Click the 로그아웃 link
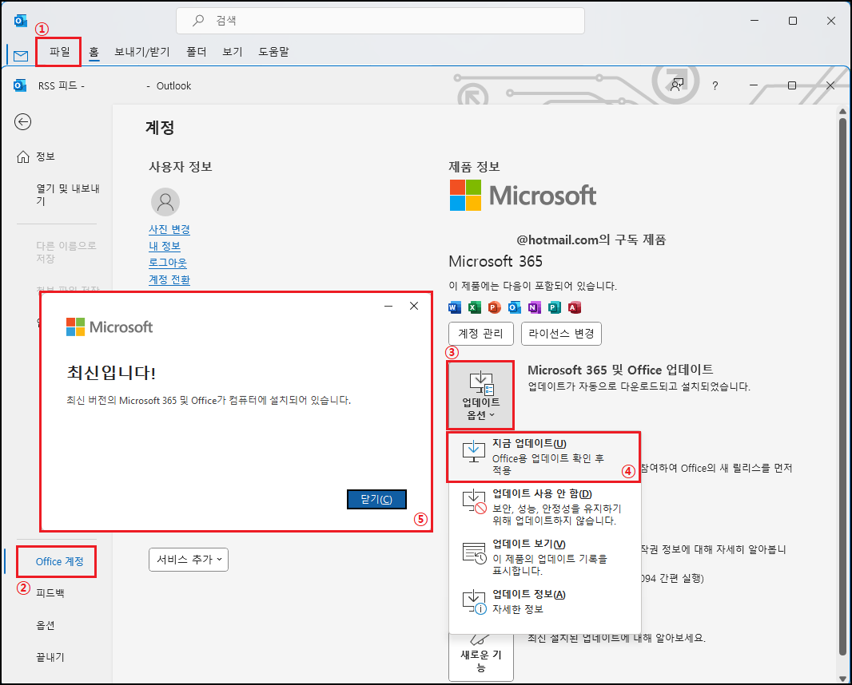 pos(168,263)
